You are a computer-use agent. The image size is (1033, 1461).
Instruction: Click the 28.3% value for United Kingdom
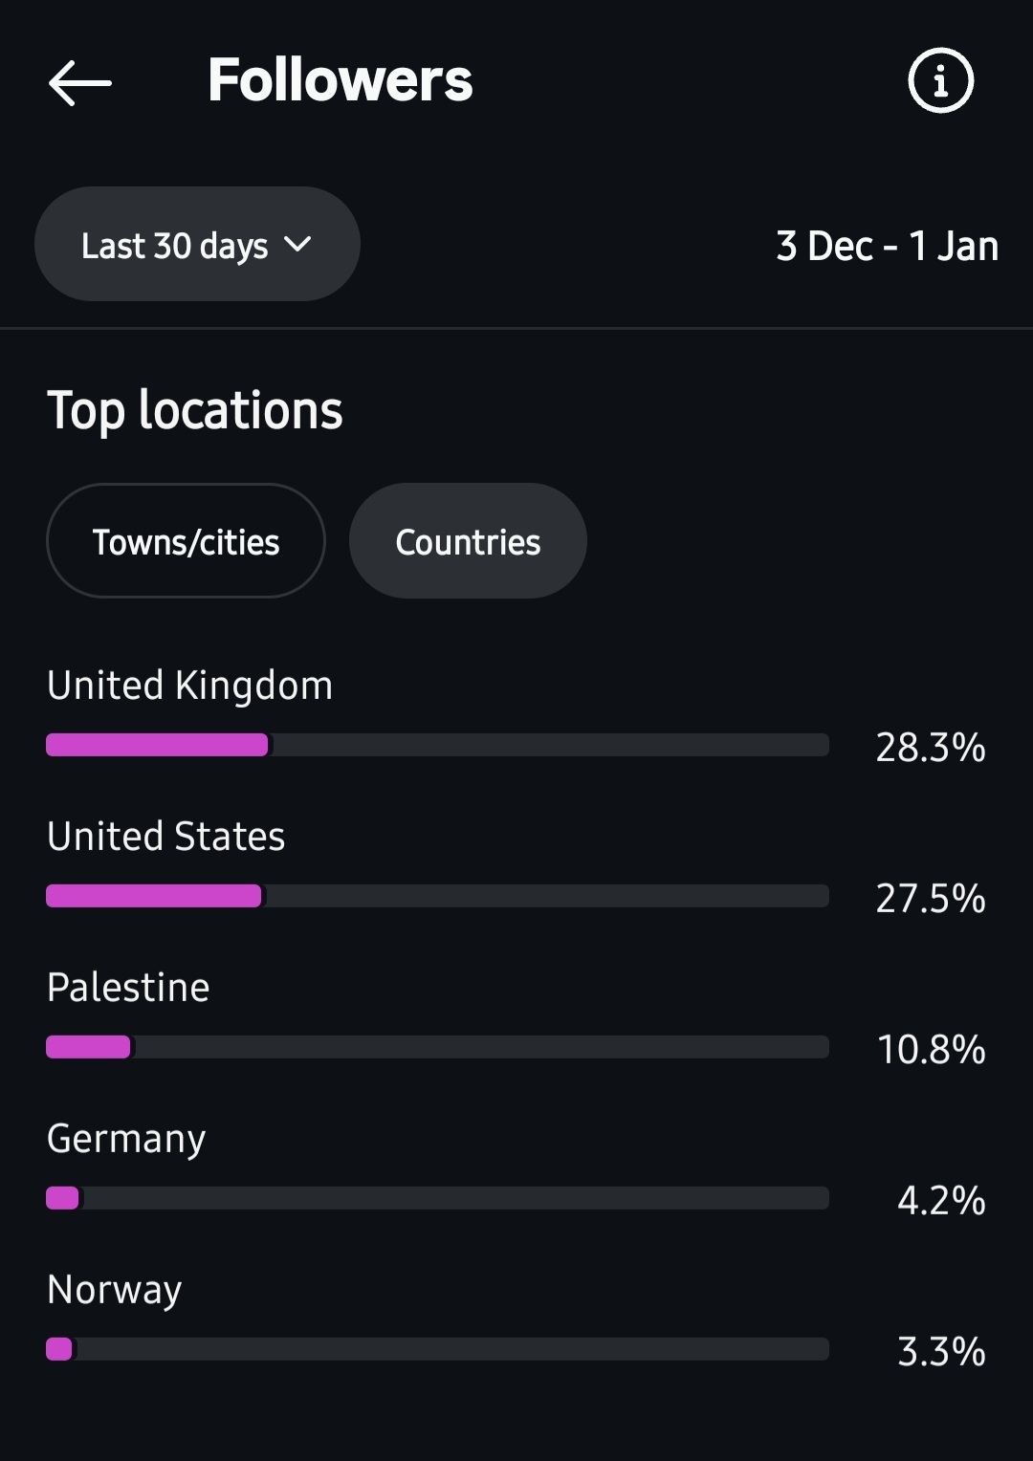[x=930, y=747]
